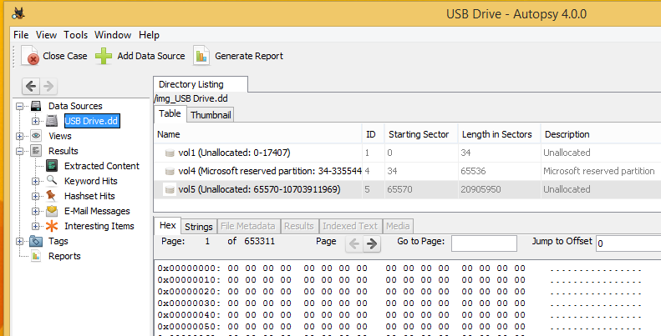The width and height of the screenshot is (661, 336).
Task: Open the Help menu
Action: tap(149, 35)
